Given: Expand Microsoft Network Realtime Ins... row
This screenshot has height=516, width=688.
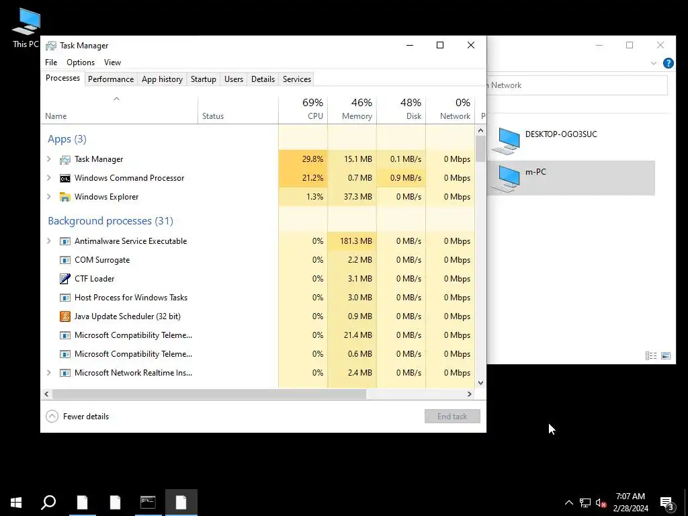Looking at the screenshot, I should [49, 373].
